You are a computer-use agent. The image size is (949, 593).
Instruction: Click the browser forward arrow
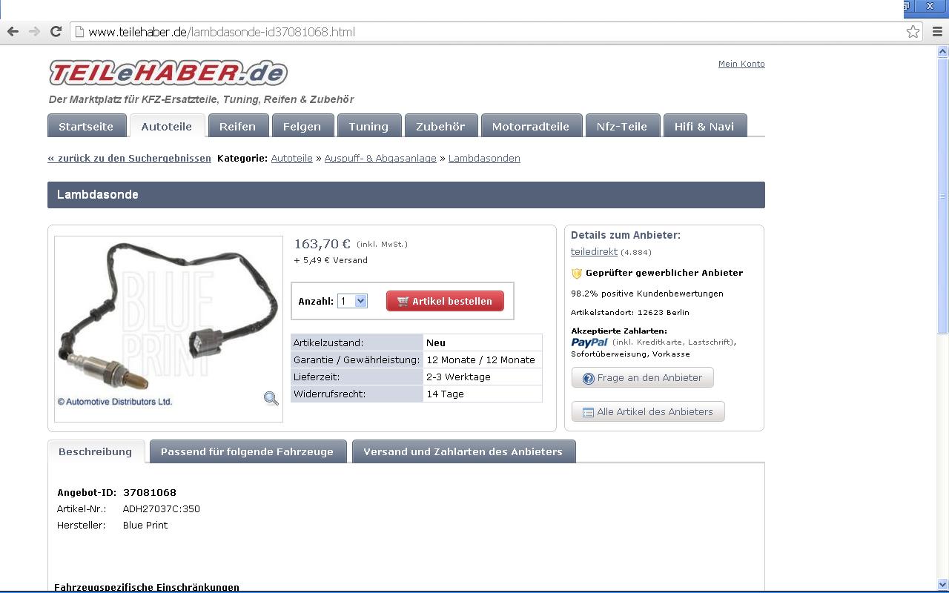pyautogui.click(x=34, y=31)
